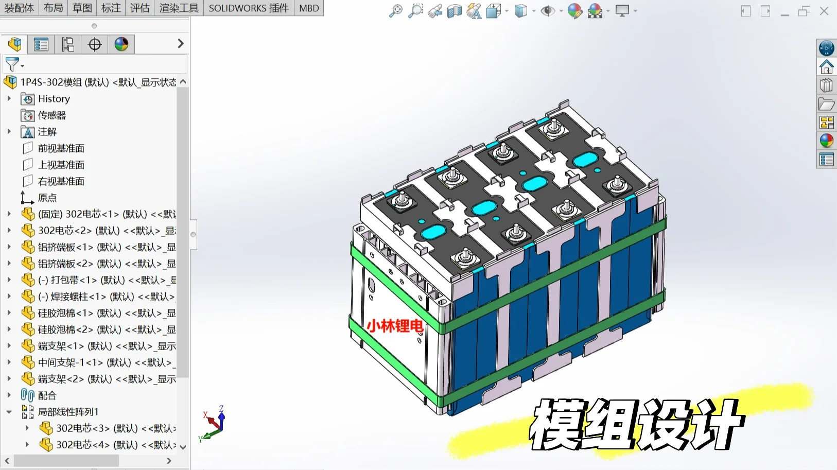837x470 pixels.
Task: Select the 焊接螺柱<1> component
Action: pyautogui.click(x=98, y=296)
